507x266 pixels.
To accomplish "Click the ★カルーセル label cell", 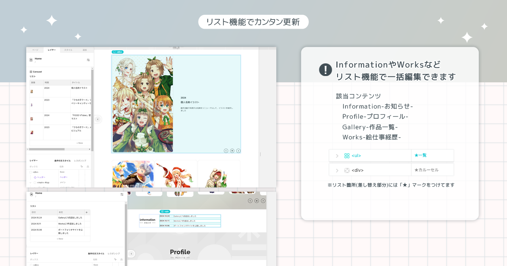I will coord(433,170).
